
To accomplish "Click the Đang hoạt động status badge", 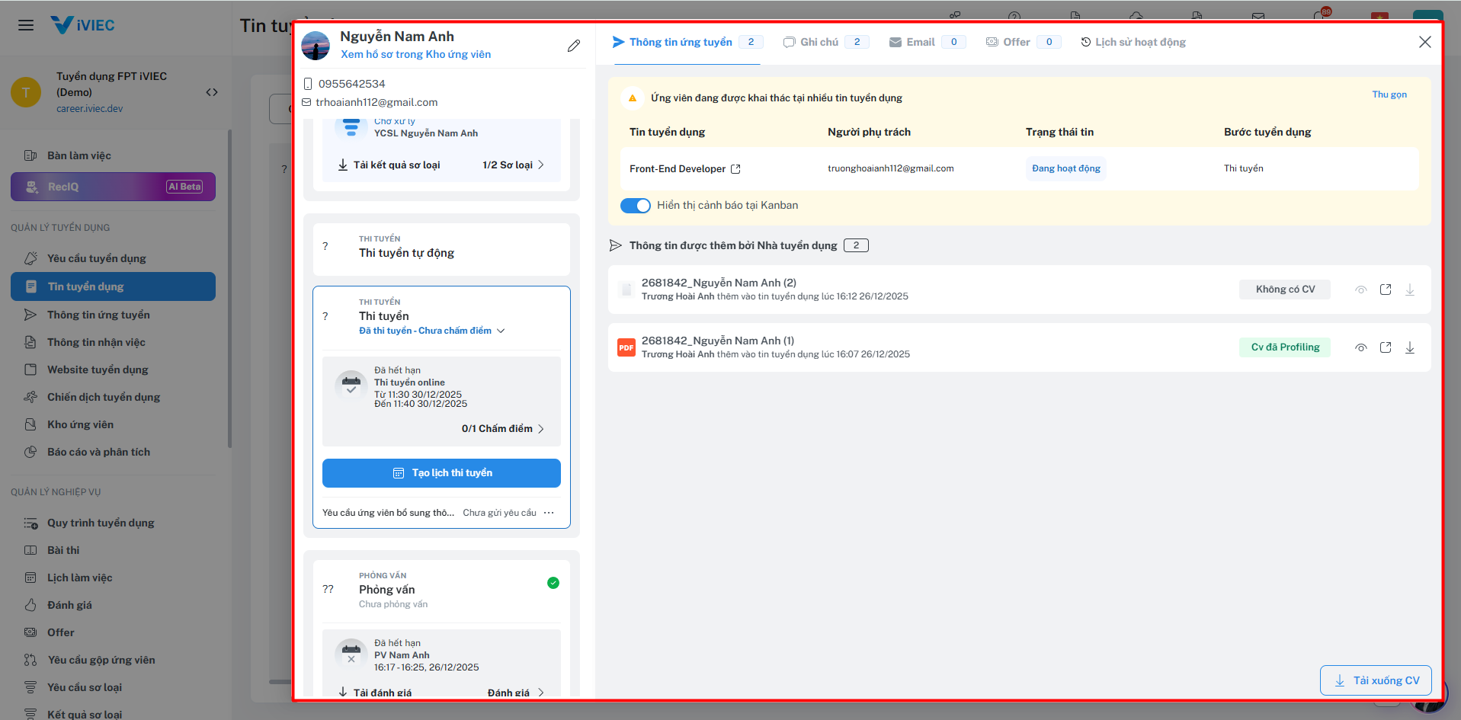I will pyautogui.click(x=1065, y=168).
